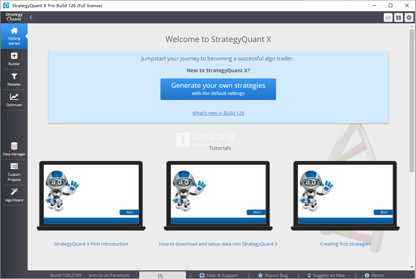The width and height of the screenshot is (416, 279).
Task: Click the Build: 126.2189 status text
Action: click(66, 275)
